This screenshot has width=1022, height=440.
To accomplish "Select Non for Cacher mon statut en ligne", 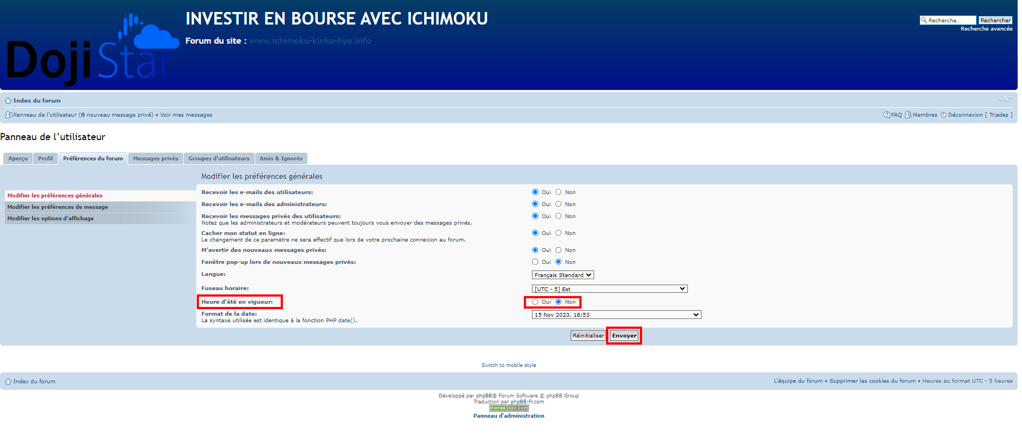I will (x=558, y=233).
